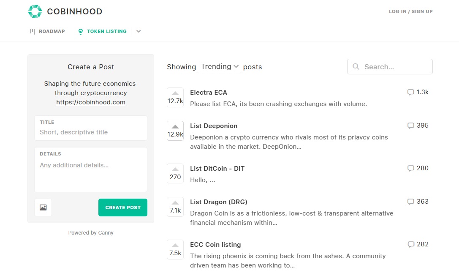Open comments icon for List Deeponion

point(411,126)
